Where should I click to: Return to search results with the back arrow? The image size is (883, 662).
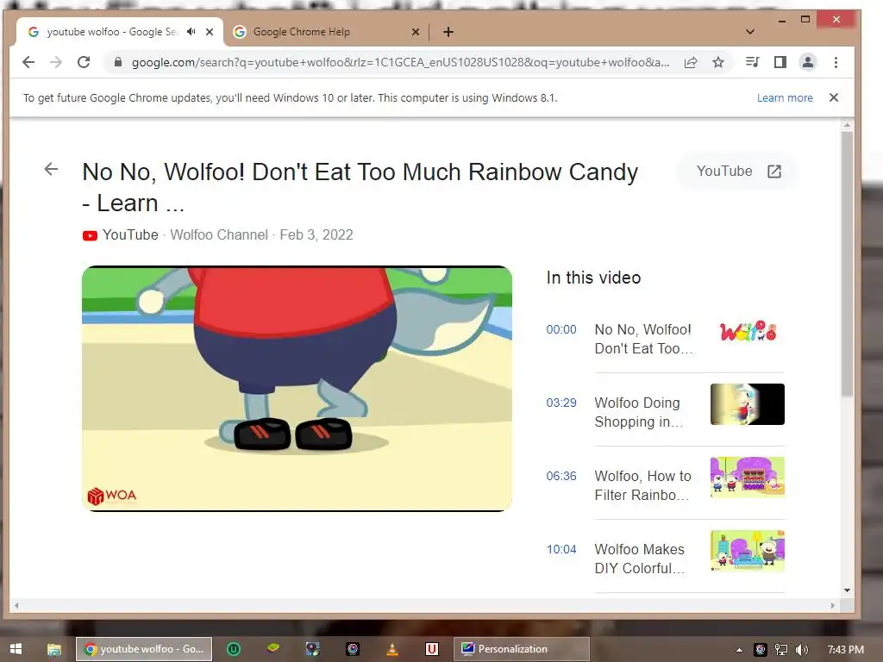pyautogui.click(x=51, y=169)
